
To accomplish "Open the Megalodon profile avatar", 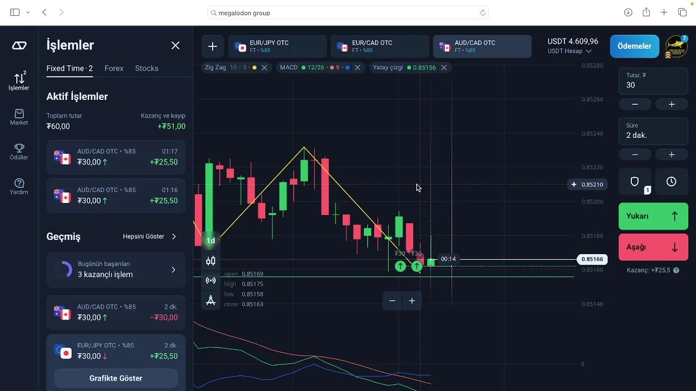I will pyautogui.click(x=676, y=47).
